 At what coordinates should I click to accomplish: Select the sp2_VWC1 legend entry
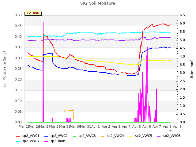(x=28, y=136)
